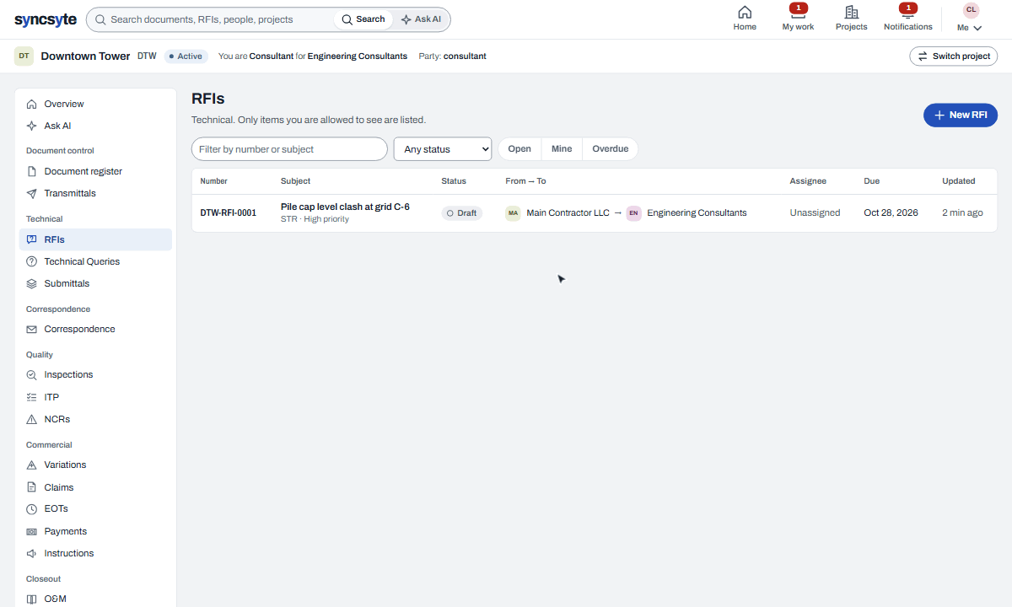Screen dimensions: 1012x607
Task: Click the Inspections magnifier icon
Action: [x=32, y=374]
